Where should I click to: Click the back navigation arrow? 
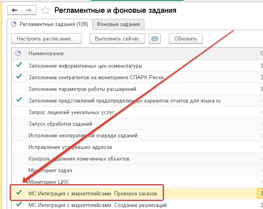pyautogui.click(x=15, y=10)
